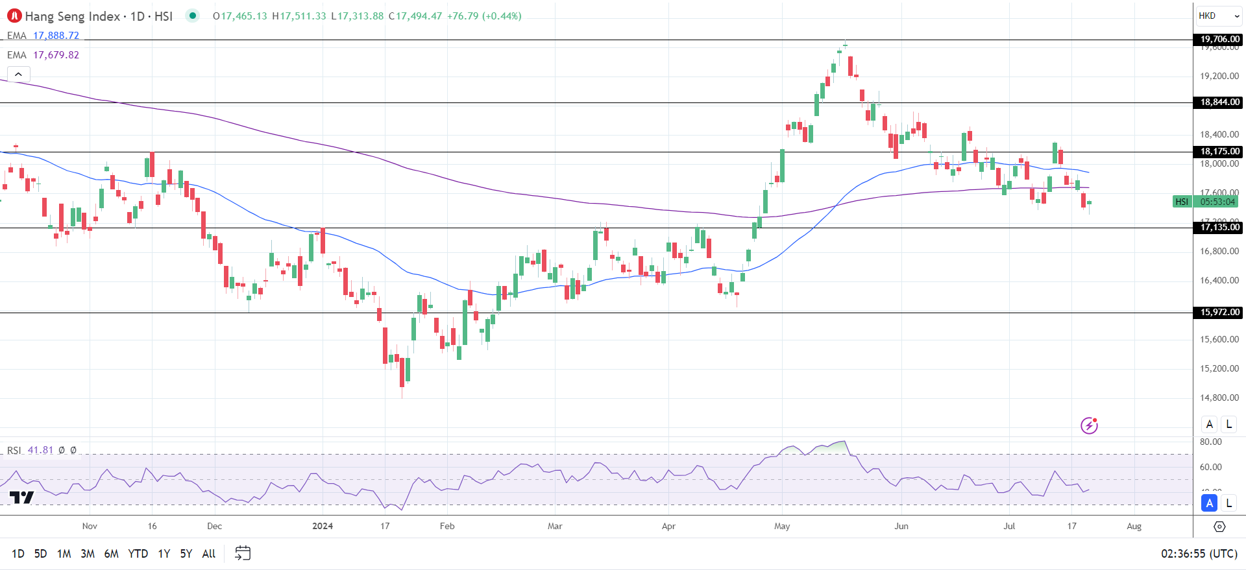1246x570 pixels.
Task: Click the 17,135.00 price level label
Action: 1219,228
